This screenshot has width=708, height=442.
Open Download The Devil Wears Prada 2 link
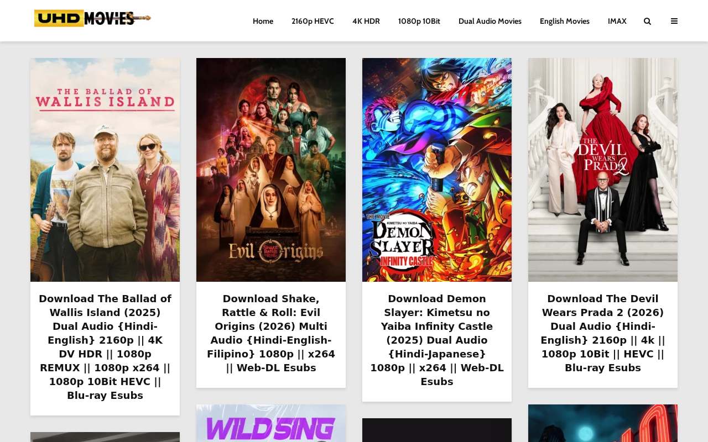tap(603, 333)
